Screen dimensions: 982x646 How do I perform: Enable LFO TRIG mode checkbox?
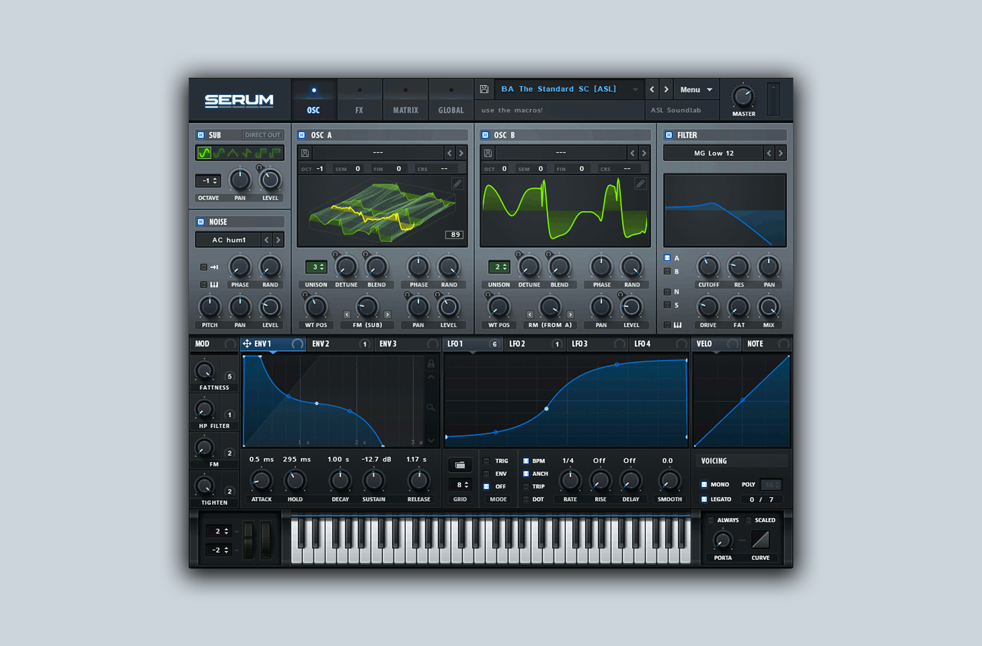click(487, 460)
